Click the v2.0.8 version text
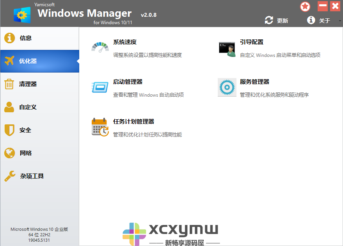Screen dimensions: 343x246 point(149,15)
